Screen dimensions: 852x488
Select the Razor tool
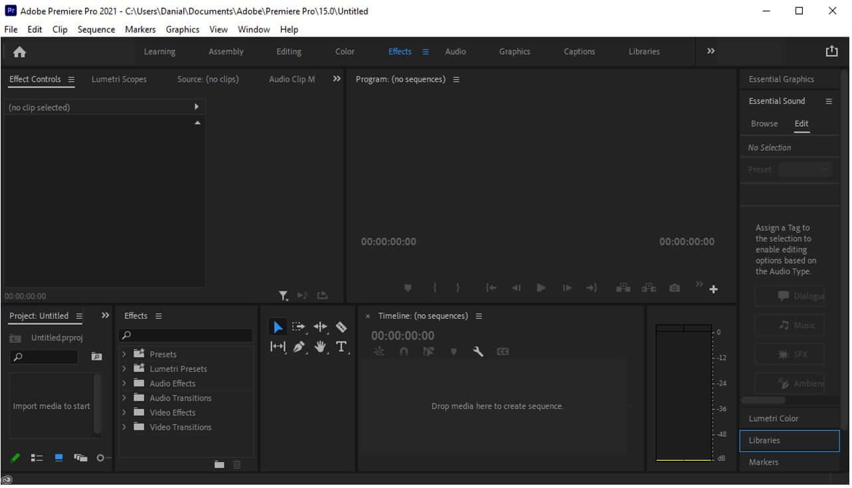coord(341,327)
